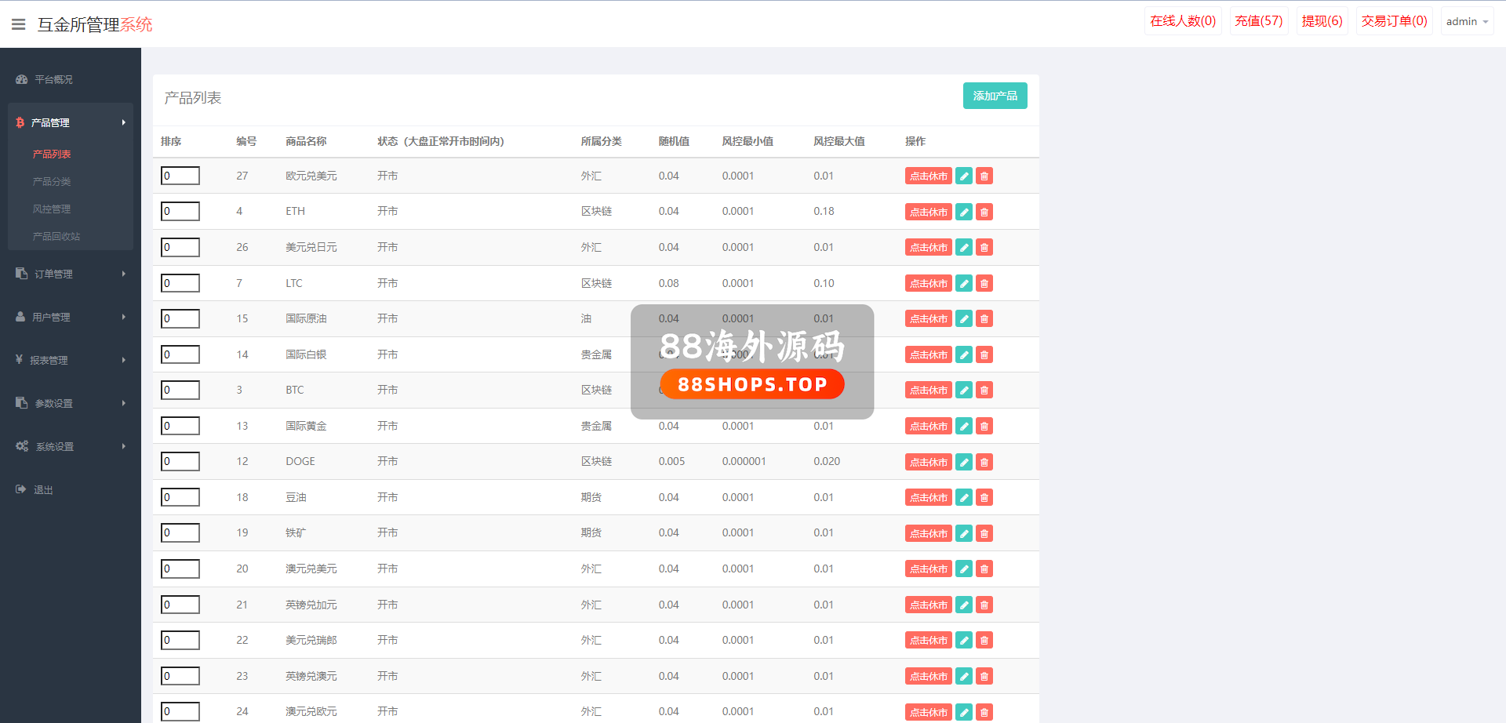Click edit pencil icon for ETH row

(964, 212)
